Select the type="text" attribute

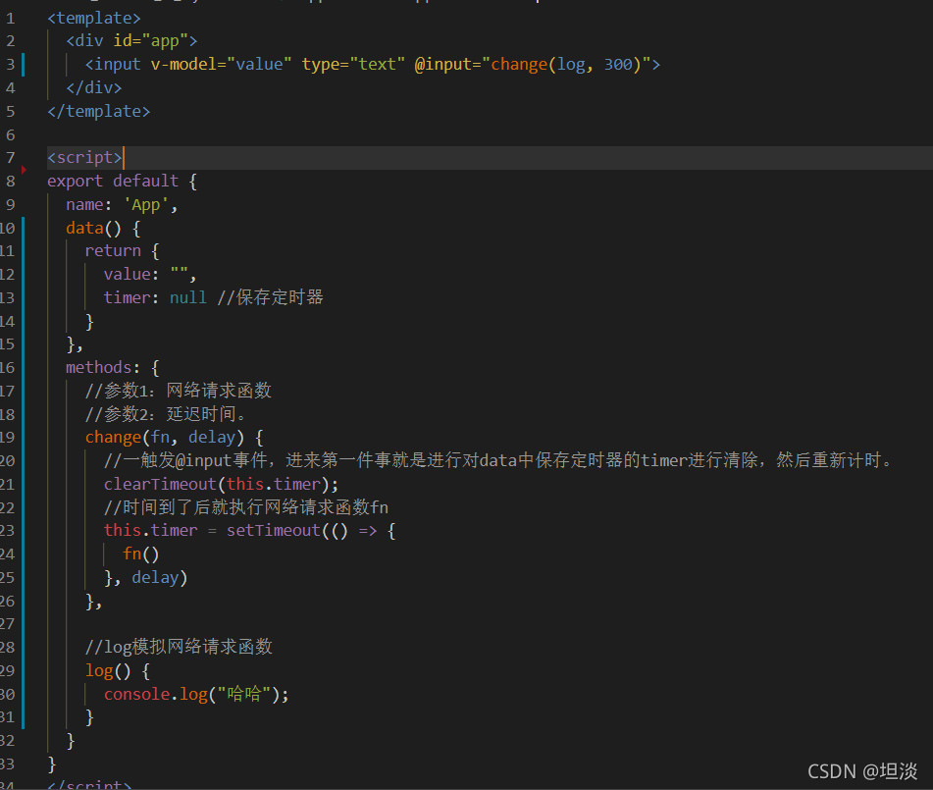353,65
